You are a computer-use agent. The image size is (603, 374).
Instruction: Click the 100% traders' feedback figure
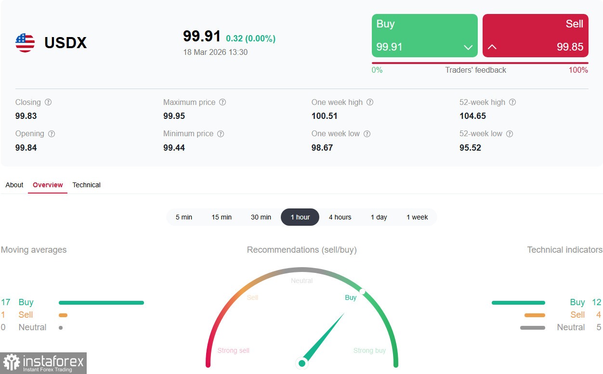point(578,70)
